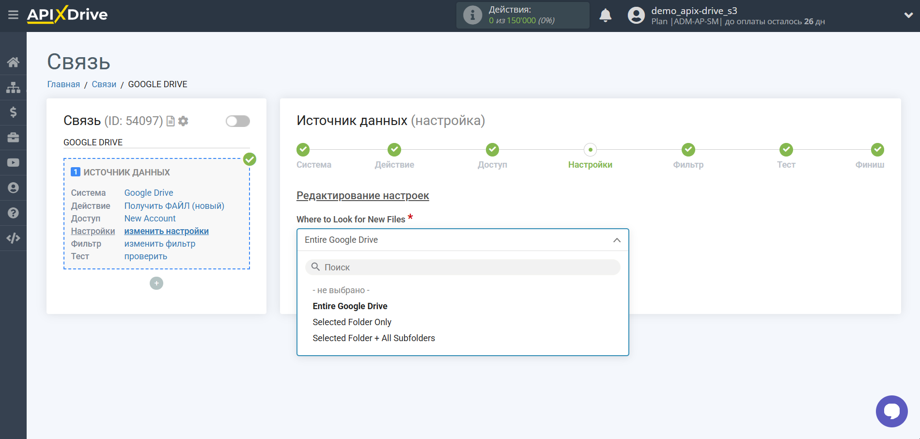Open the Google Drive system link
Viewport: 920px width, 439px height.
pyautogui.click(x=149, y=193)
